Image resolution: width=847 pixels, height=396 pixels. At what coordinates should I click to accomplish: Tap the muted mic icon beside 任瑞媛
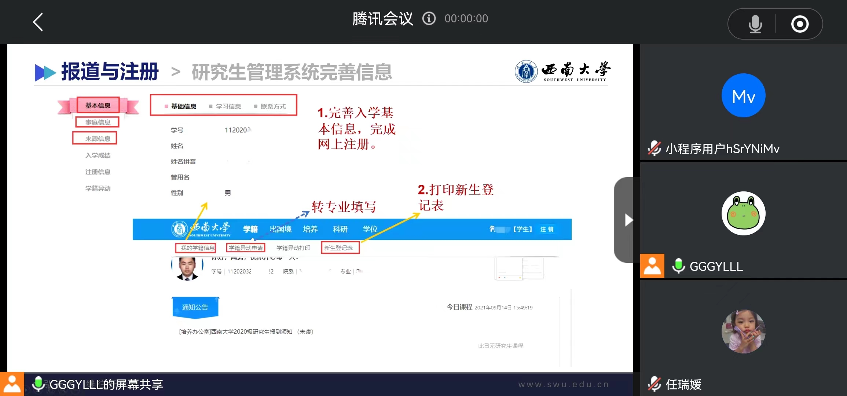(654, 384)
